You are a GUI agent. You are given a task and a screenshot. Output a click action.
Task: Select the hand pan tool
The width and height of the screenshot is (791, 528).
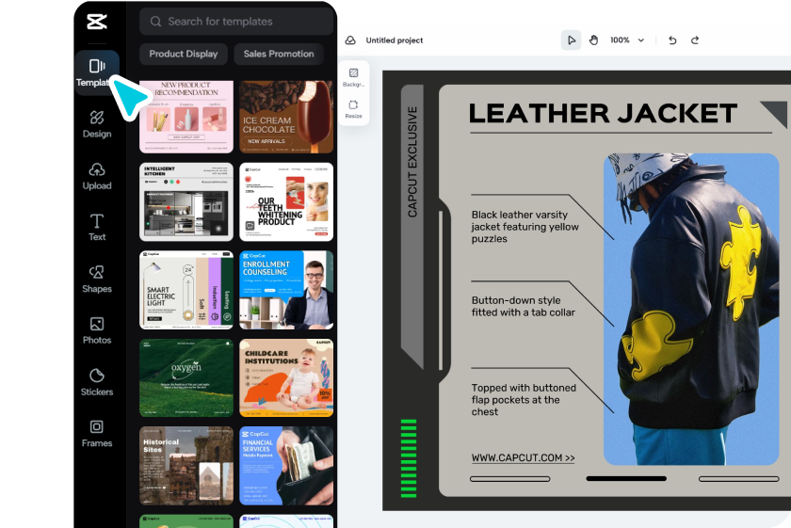coord(594,40)
